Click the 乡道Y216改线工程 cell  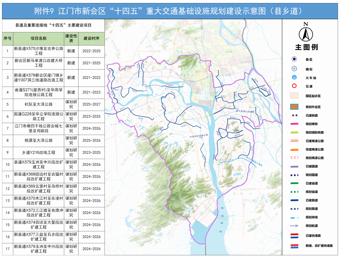[39, 153]
